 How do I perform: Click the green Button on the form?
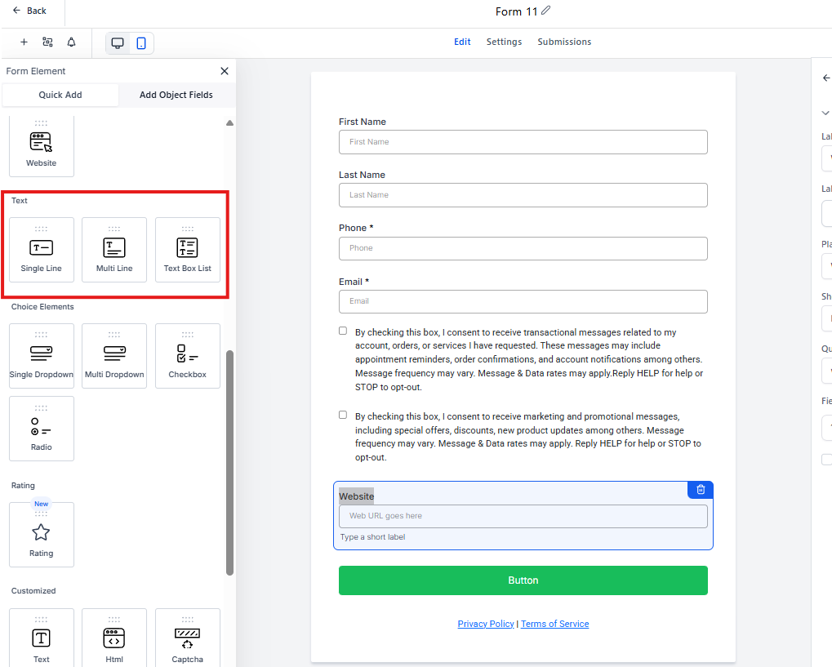[x=523, y=580]
